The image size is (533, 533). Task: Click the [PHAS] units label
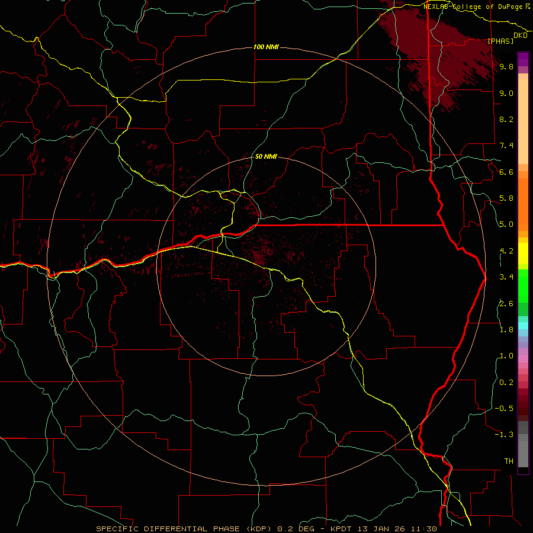(x=500, y=41)
